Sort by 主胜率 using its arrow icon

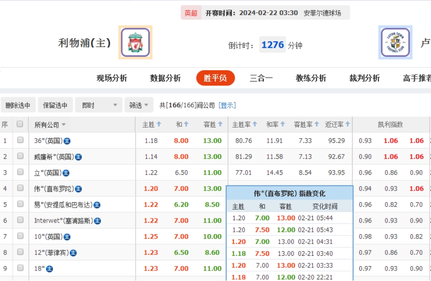coord(255,124)
